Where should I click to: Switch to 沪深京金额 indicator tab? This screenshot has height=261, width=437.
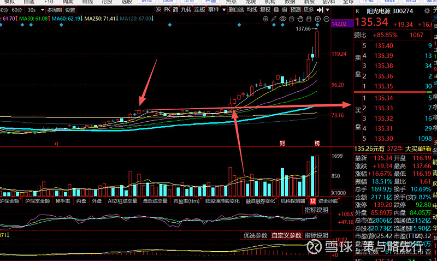coord(37,201)
